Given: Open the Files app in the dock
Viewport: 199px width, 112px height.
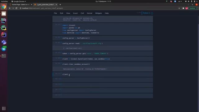Looking at the screenshot, I should (x=4, y=14).
